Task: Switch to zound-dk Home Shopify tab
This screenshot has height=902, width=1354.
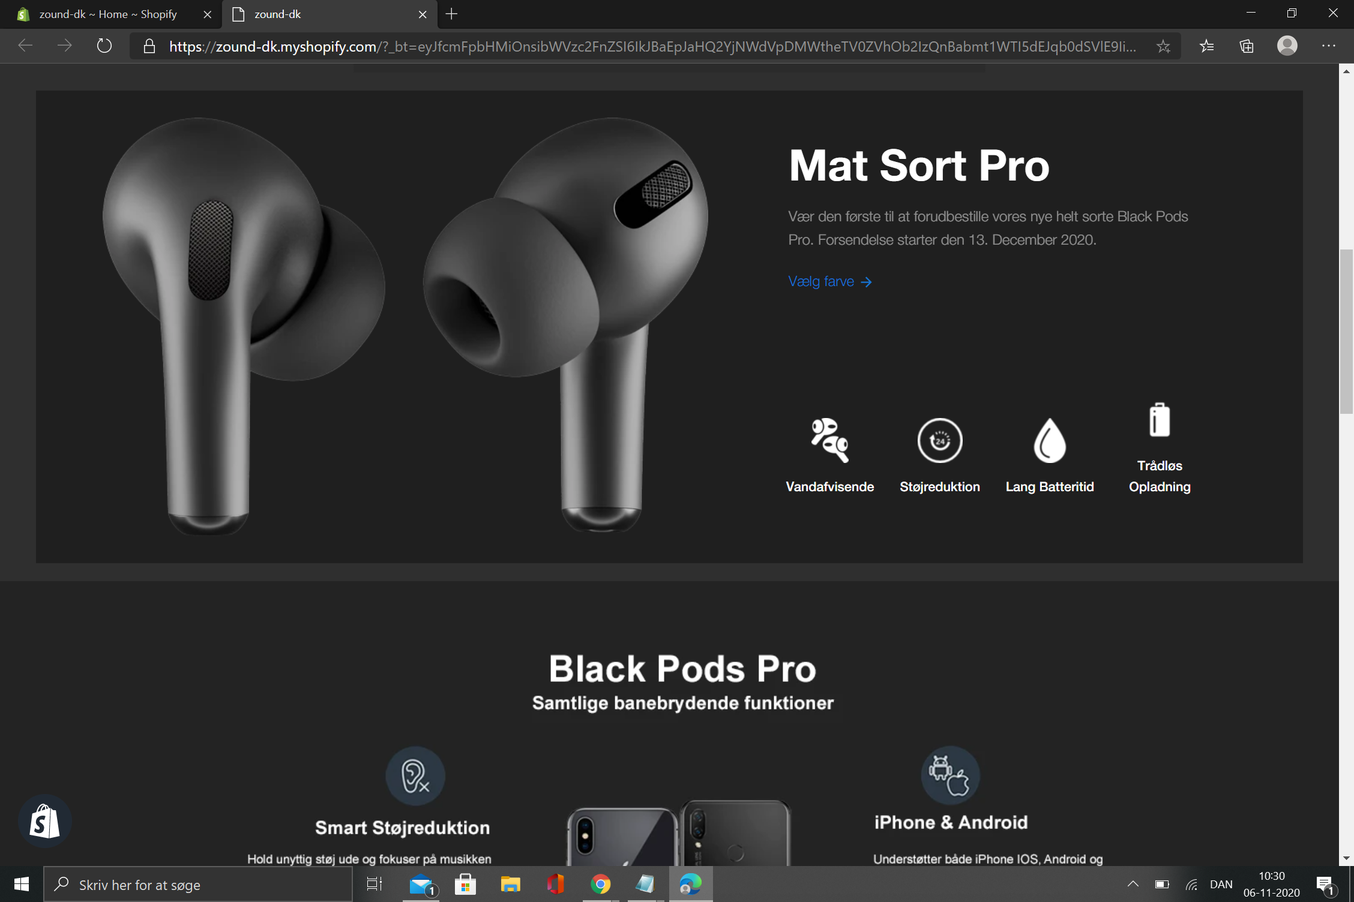Action: pos(108,14)
